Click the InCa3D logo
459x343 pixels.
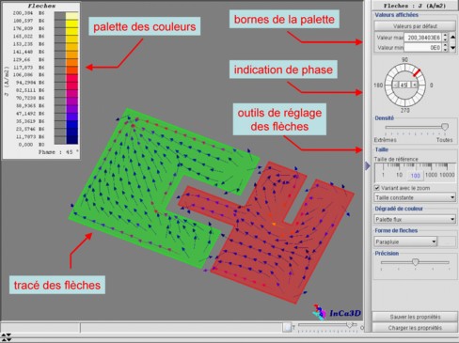click(337, 312)
